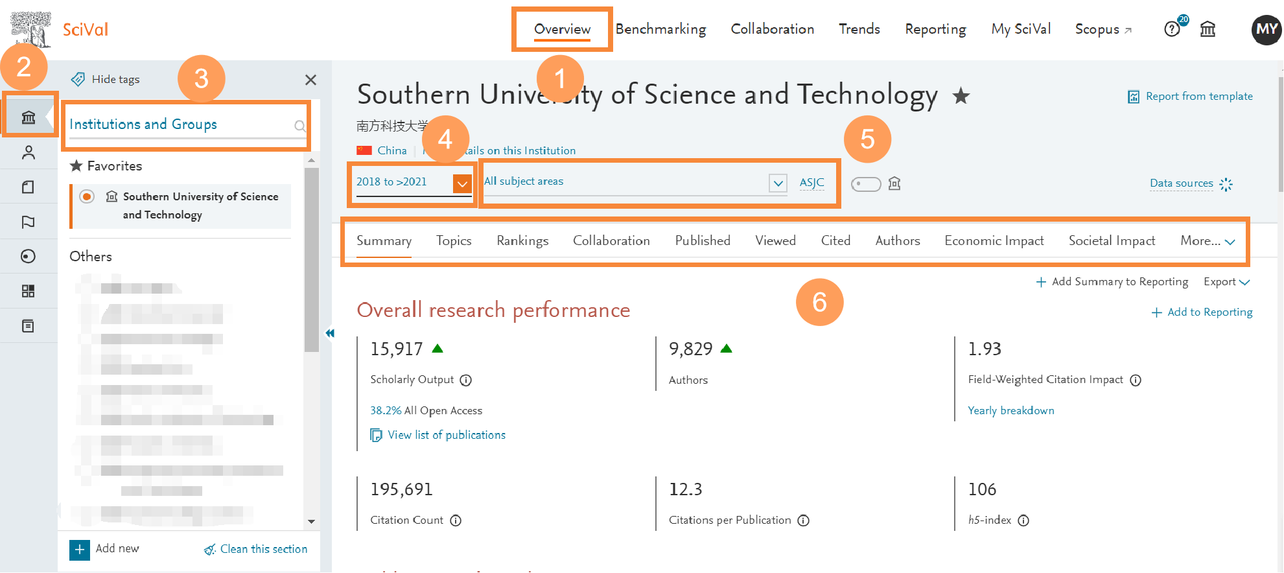Show info for Citations per Publication

coord(804,520)
